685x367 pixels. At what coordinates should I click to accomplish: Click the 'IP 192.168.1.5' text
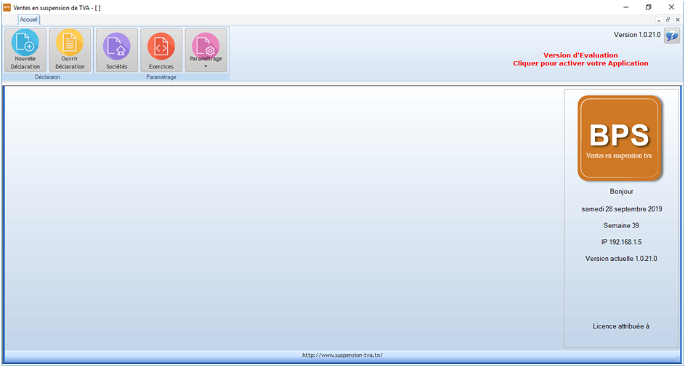point(621,242)
